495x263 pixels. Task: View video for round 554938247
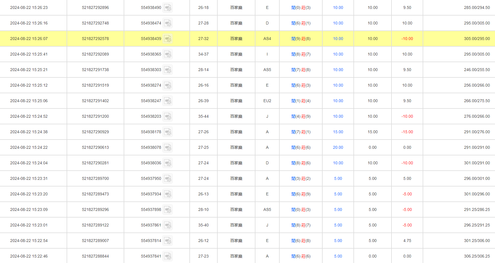tap(167, 101)
